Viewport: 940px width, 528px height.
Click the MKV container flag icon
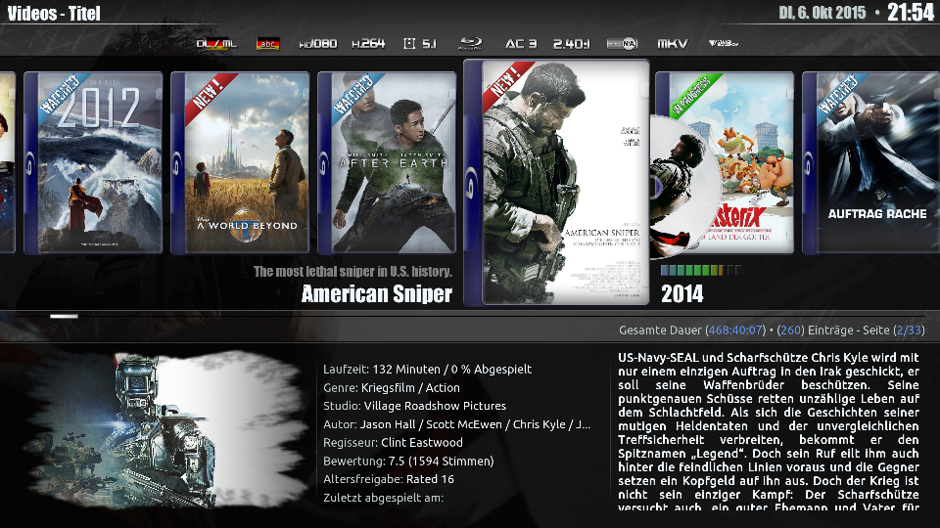pos(672,44)
